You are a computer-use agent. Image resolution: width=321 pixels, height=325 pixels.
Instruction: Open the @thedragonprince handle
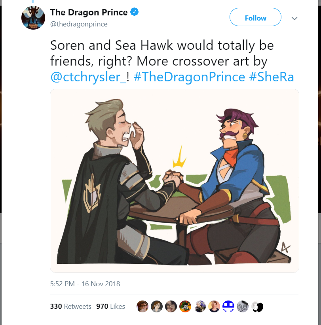pyautogui.click(x=79, y=24)
